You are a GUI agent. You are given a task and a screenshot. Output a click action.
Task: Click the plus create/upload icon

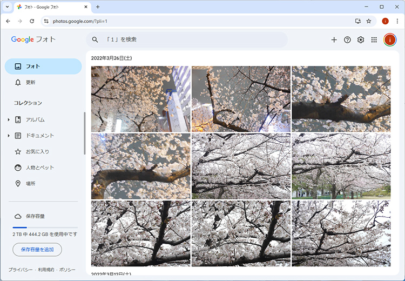click(x=334, y=39)
